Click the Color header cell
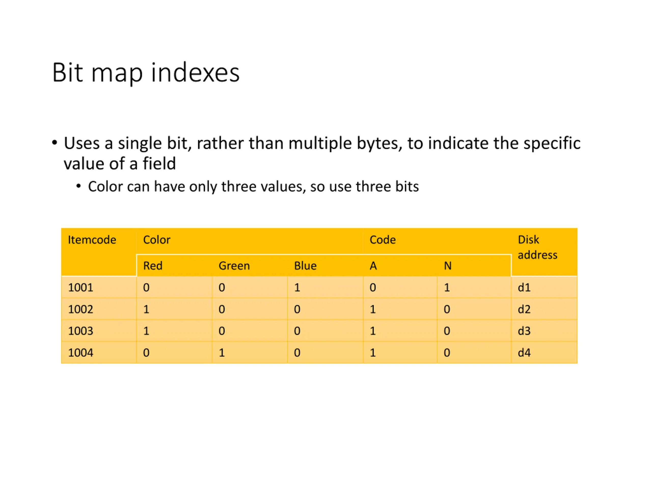The image size is (652, 489). (x=250, y=241)
